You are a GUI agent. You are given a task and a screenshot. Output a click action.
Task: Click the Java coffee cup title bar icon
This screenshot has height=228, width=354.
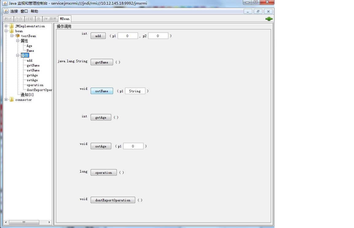click(5, 3)
